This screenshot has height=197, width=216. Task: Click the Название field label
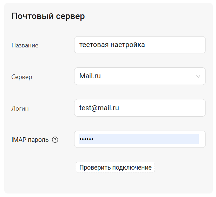25,45
